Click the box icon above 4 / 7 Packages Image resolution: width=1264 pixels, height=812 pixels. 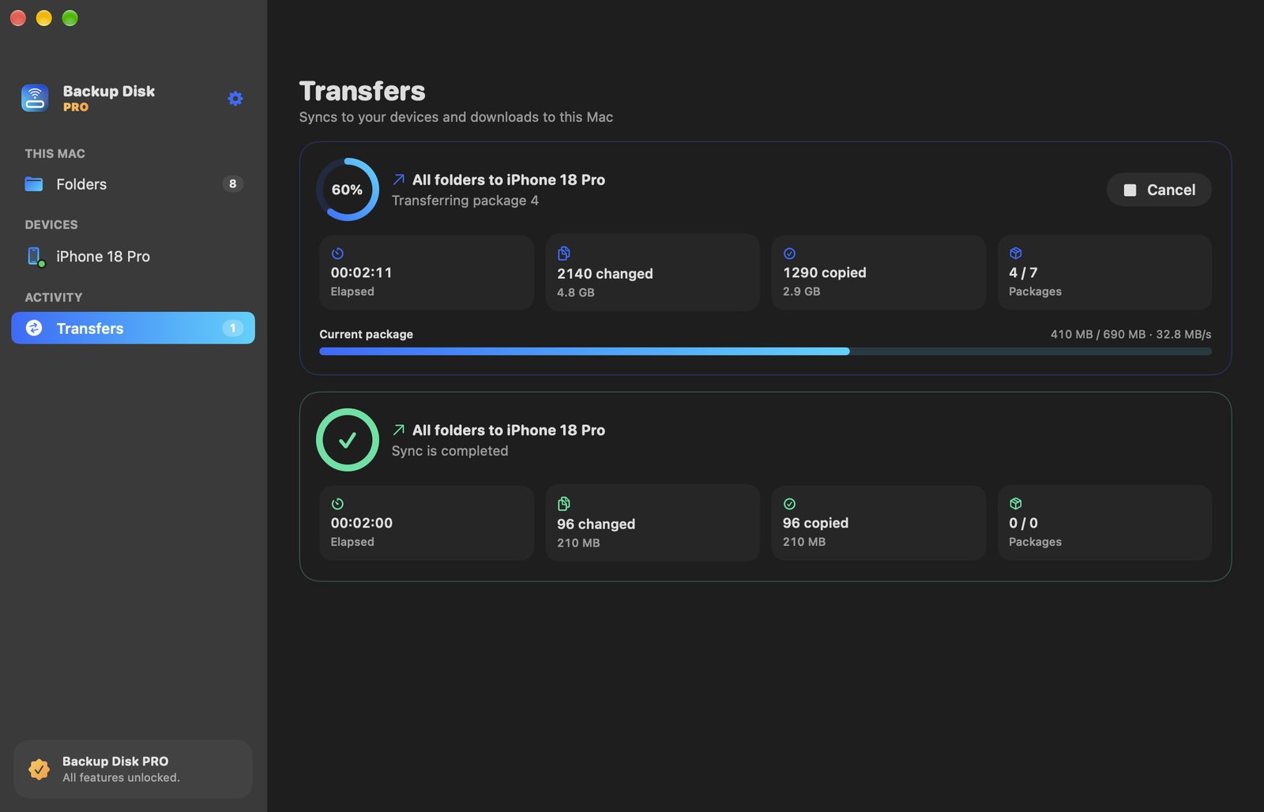[1016, 254]
